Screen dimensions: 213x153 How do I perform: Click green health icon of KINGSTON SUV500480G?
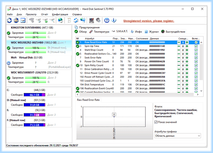9,33
